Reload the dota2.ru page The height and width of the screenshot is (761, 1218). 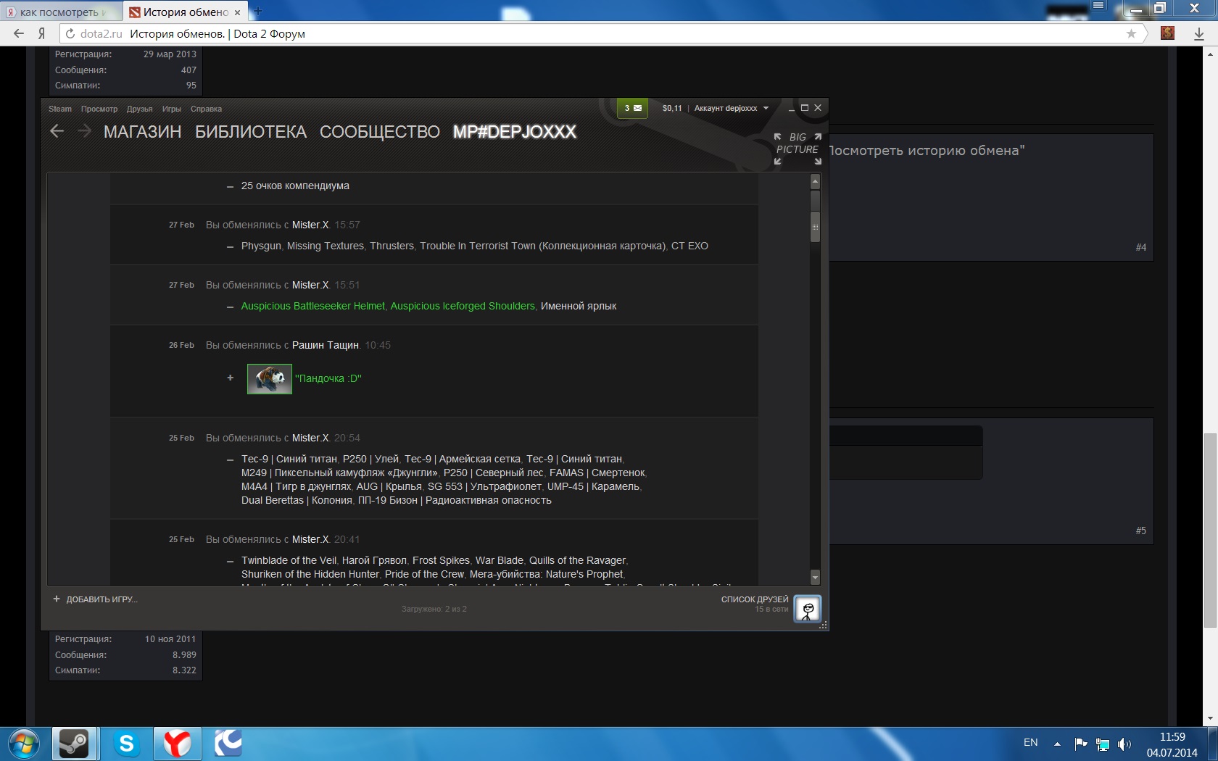point(70,33)
